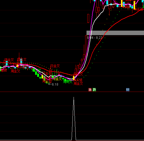The width and height of the screenshot is (144, 141).
Task: Click the ←6.18 lowest price label
Action: pyautogui.click(x=53, y=84)
